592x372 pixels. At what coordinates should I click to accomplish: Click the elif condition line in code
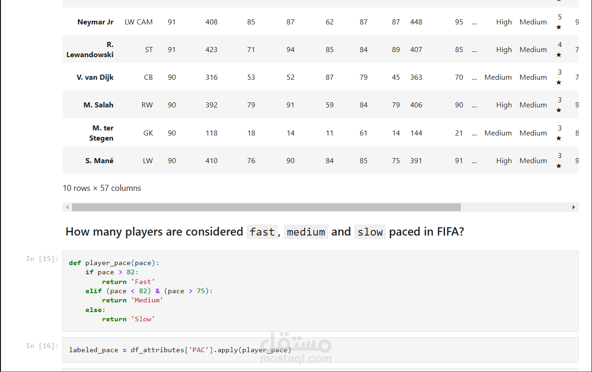[149, 291]
